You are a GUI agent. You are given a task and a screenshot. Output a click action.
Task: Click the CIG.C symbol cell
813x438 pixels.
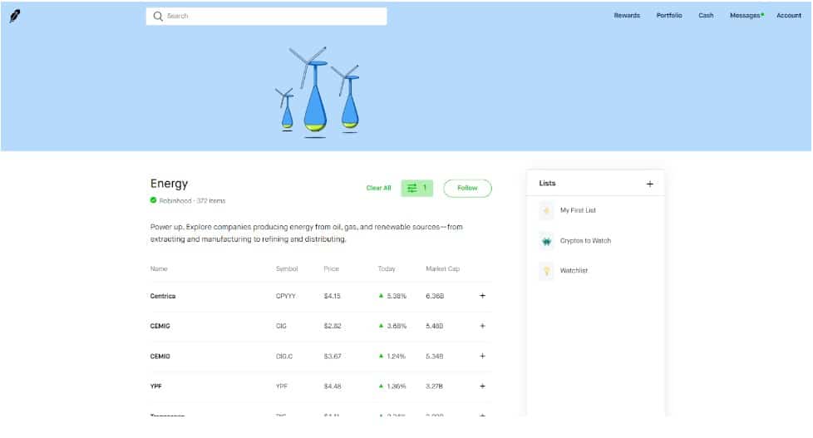(284, 357)
